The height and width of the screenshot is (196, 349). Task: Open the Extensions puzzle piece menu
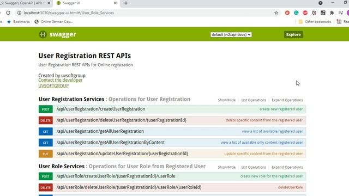[x=332, y=13]
